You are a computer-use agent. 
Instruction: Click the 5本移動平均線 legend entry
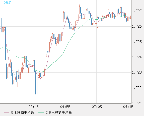(23, 112)
